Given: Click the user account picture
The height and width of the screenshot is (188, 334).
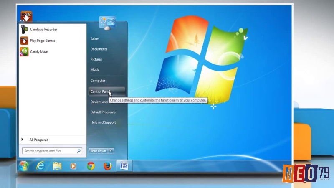Looking at the screenshot, I should 107,23.
